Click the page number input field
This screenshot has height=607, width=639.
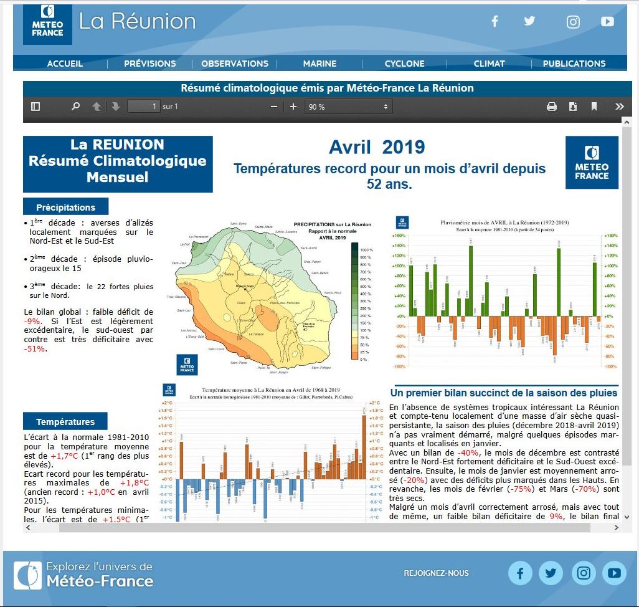[x=143, y=107]
